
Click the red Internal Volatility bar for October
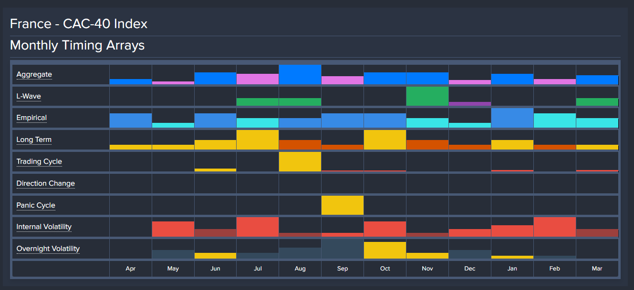point(385,229)
